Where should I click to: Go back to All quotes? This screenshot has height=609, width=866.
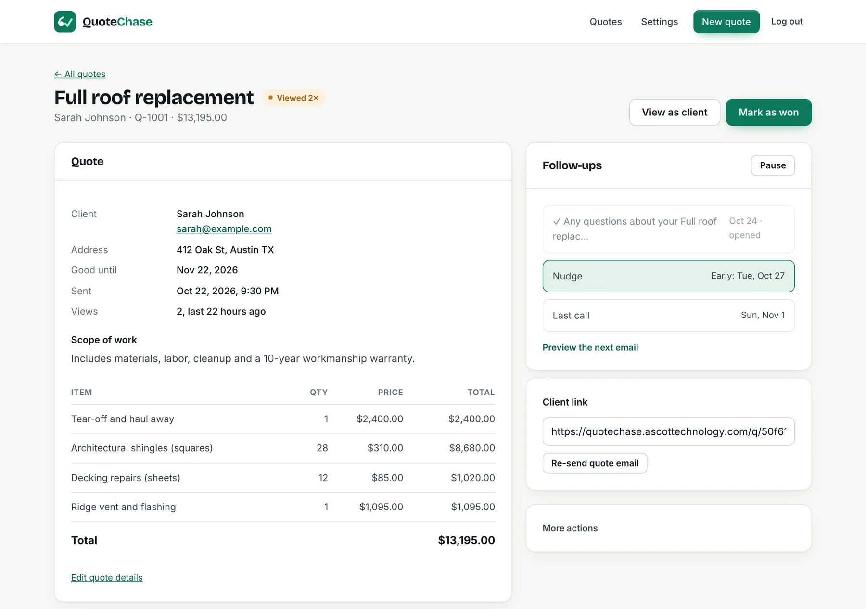point(80,74)
